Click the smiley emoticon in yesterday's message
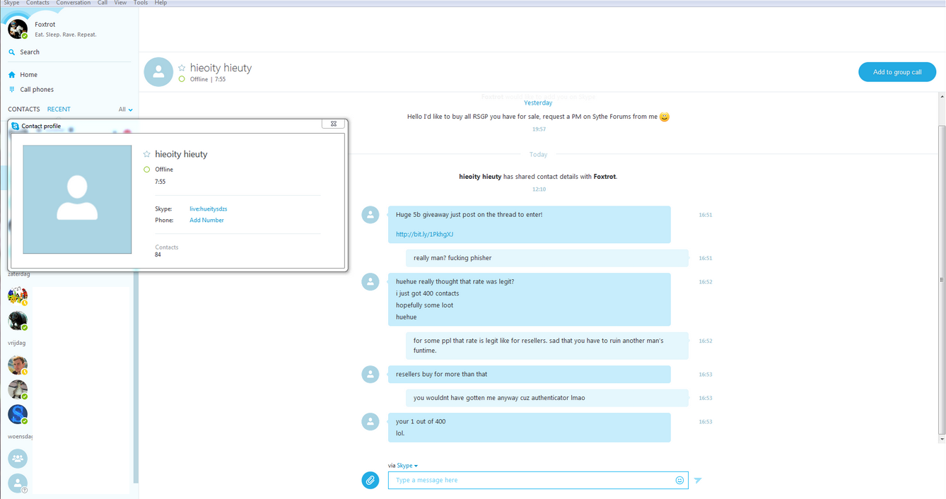 [x=665, y=117]
